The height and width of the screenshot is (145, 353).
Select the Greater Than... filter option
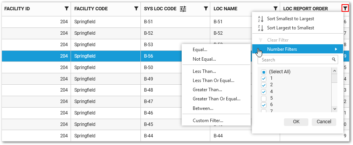207,90
